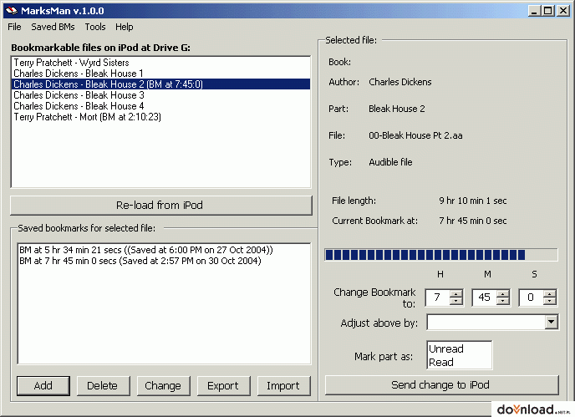
Task: Click the bookmark position progress bar
Action: tap(441, 255)
